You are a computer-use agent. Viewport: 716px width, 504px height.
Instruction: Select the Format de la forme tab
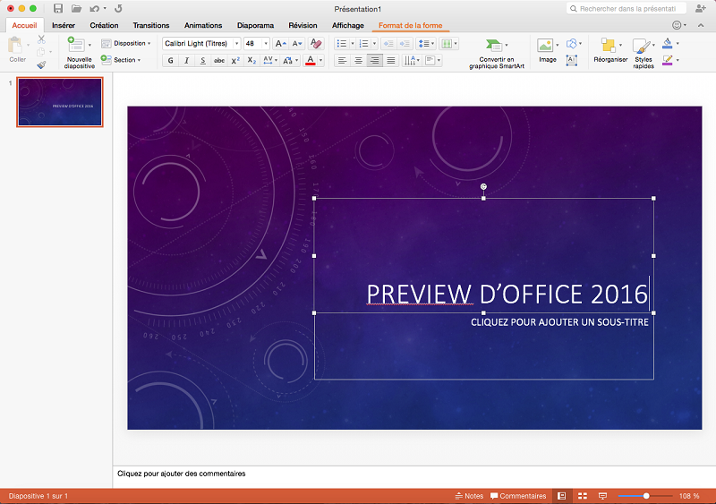411,25
